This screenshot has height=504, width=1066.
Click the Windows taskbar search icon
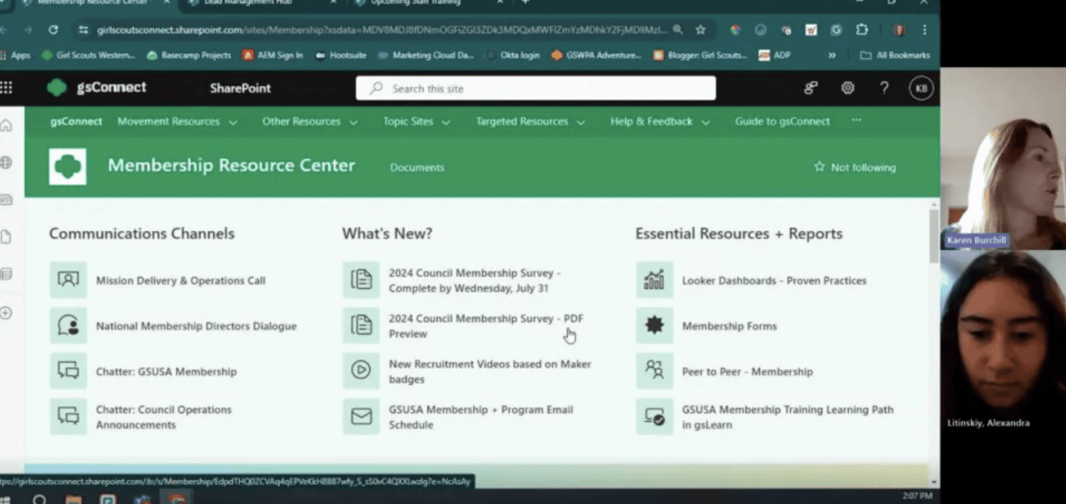click(39, 499)
